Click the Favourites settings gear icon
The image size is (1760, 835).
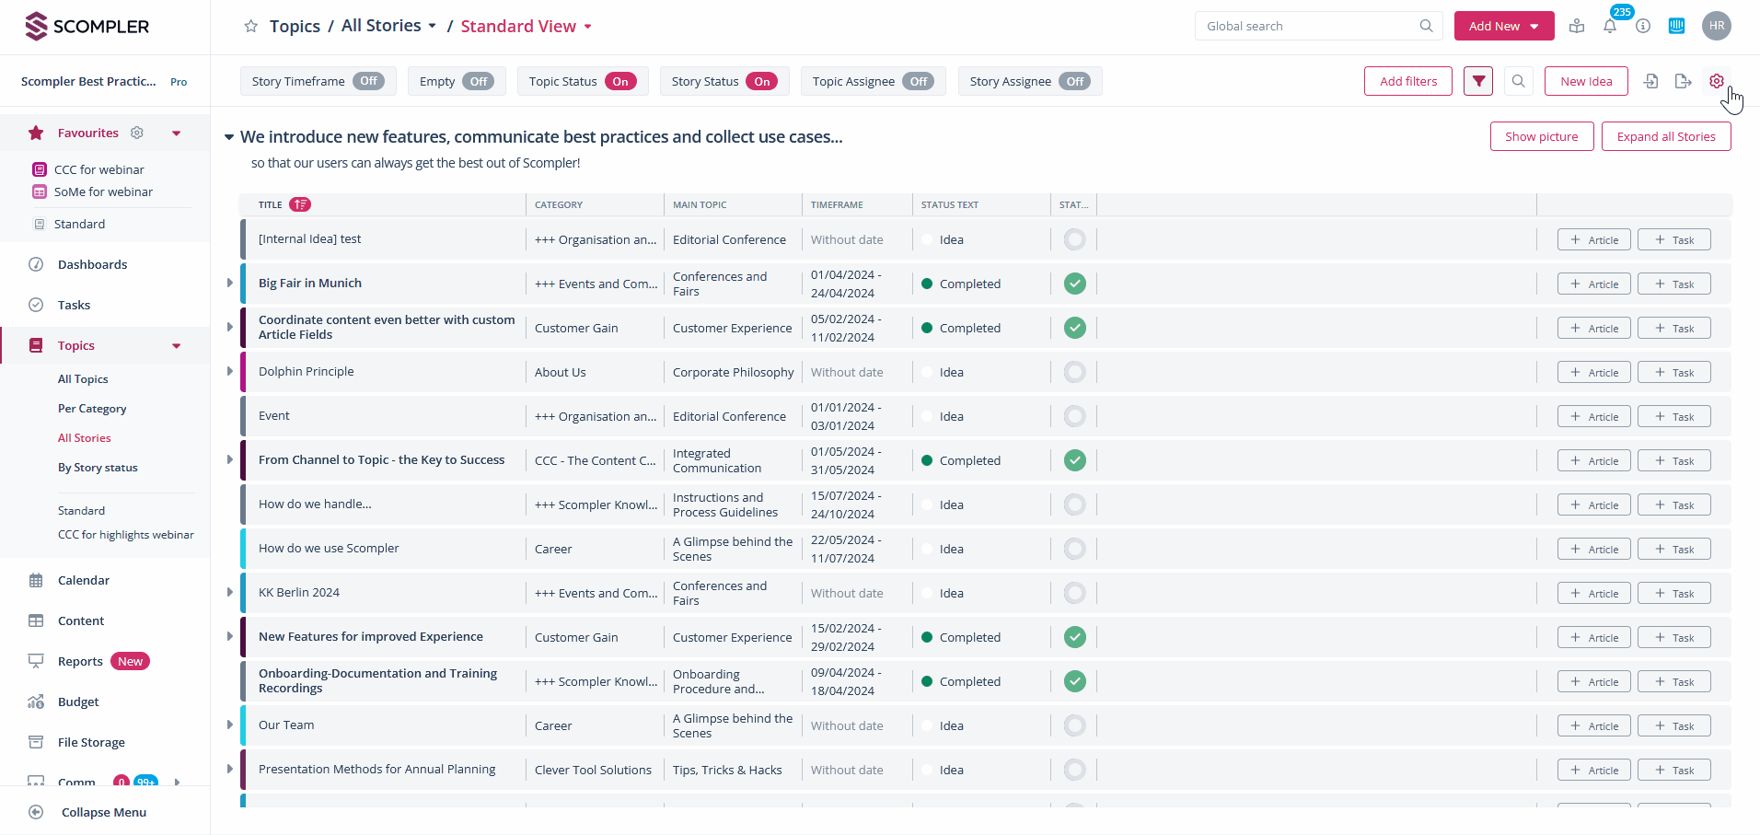coord(137,133)
